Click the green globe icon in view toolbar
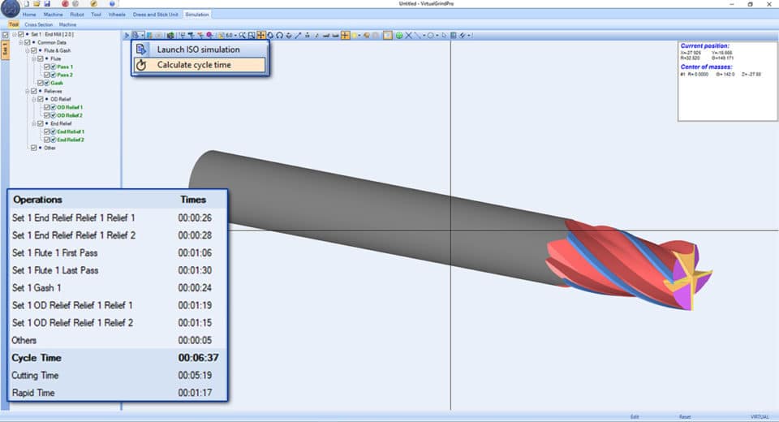Viewport: 779px width, 422px height. (398, 35)
